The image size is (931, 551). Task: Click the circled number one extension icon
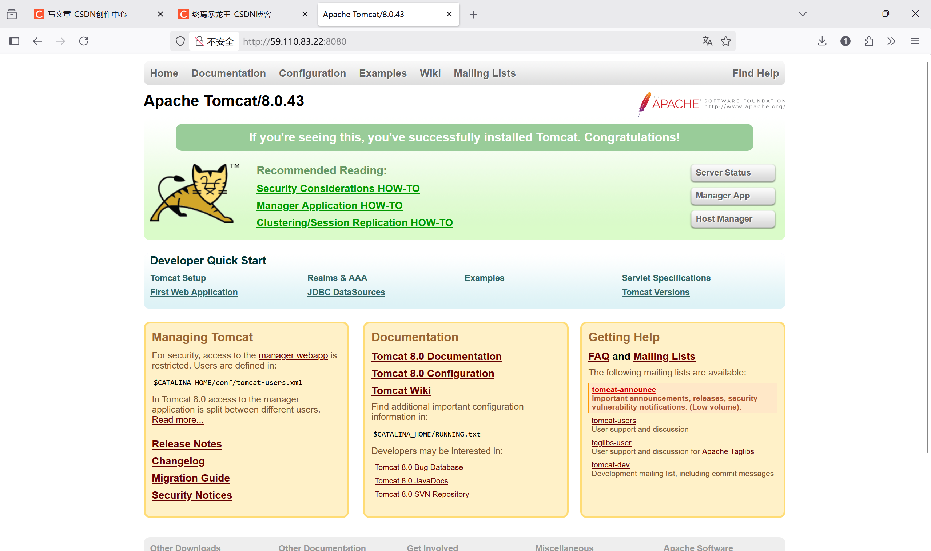[846, 41]
